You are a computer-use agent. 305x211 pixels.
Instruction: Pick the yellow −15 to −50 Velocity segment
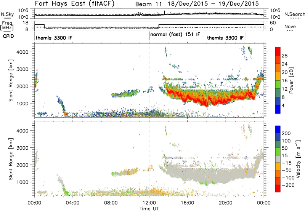pyautogui.click(x=278, y=166)
